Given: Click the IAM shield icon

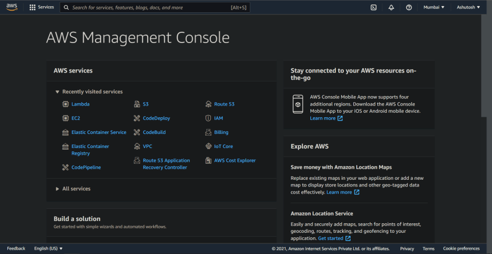Looking at the screenshot, I should [x=208, y=118].
